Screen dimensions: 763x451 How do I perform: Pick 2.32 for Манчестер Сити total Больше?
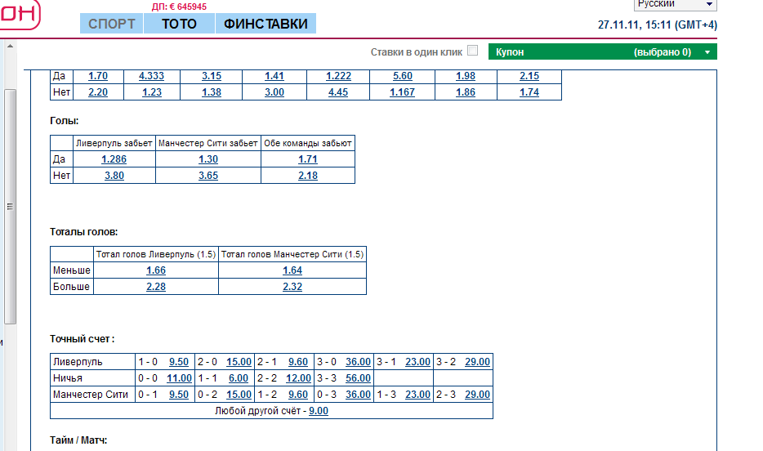click(292, 287)
